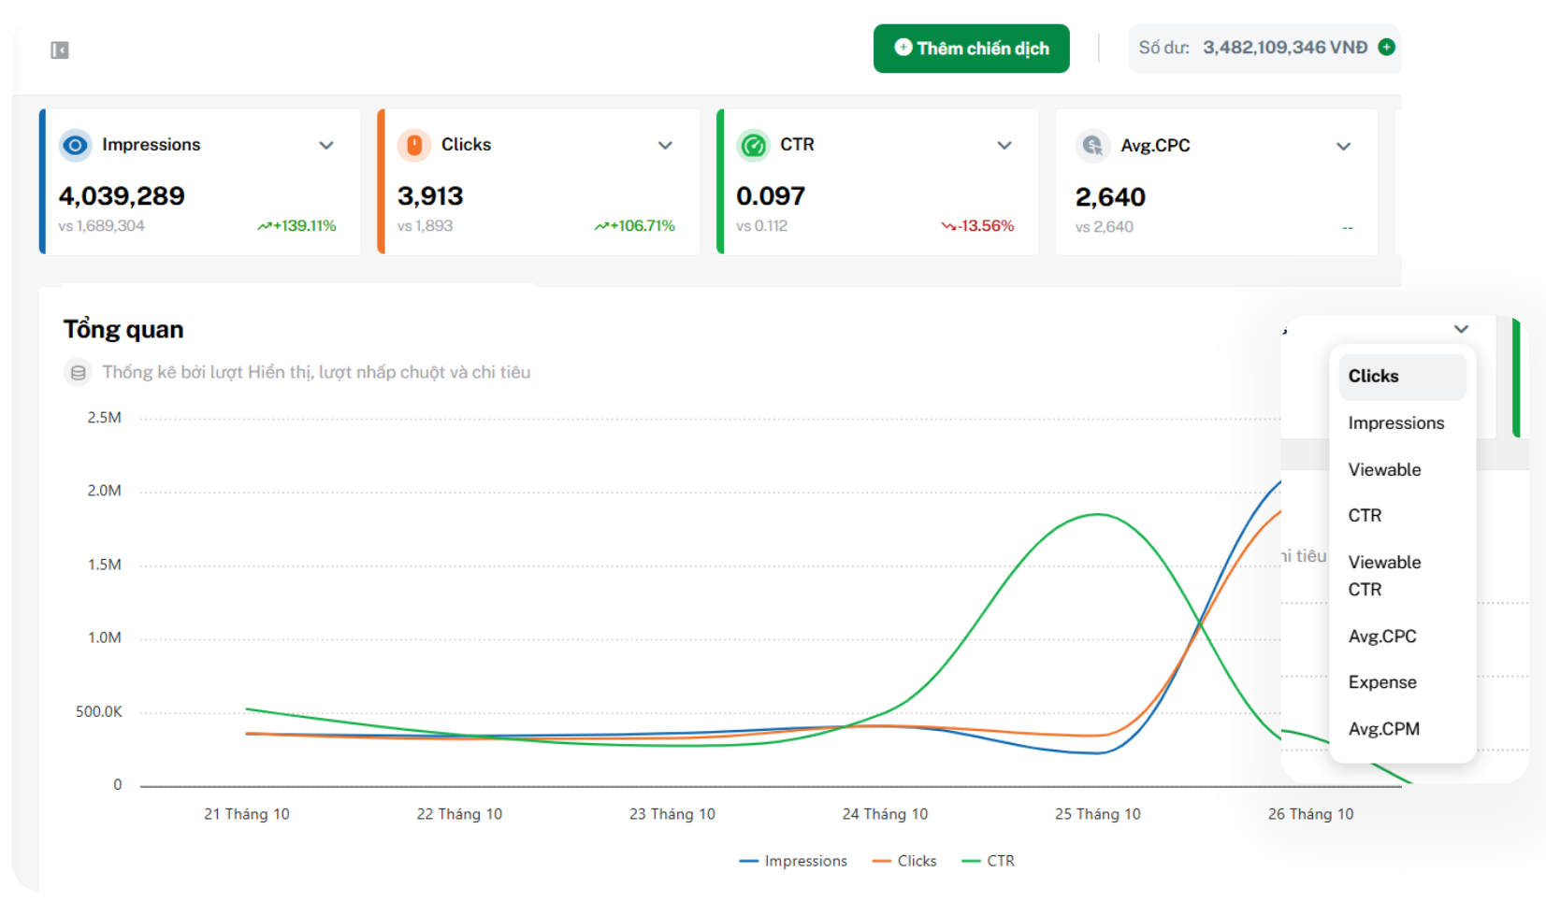Toggle the Impressions series in the chart legend

[x=792, y=861]
